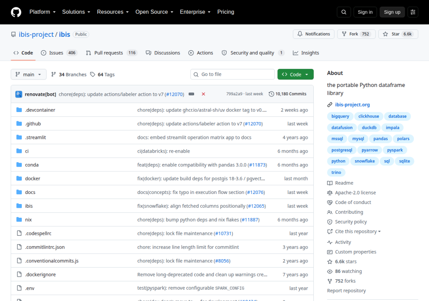The image size is (429, 301).
Task: Open the 34 Branches link
Action: click(69, 74)
